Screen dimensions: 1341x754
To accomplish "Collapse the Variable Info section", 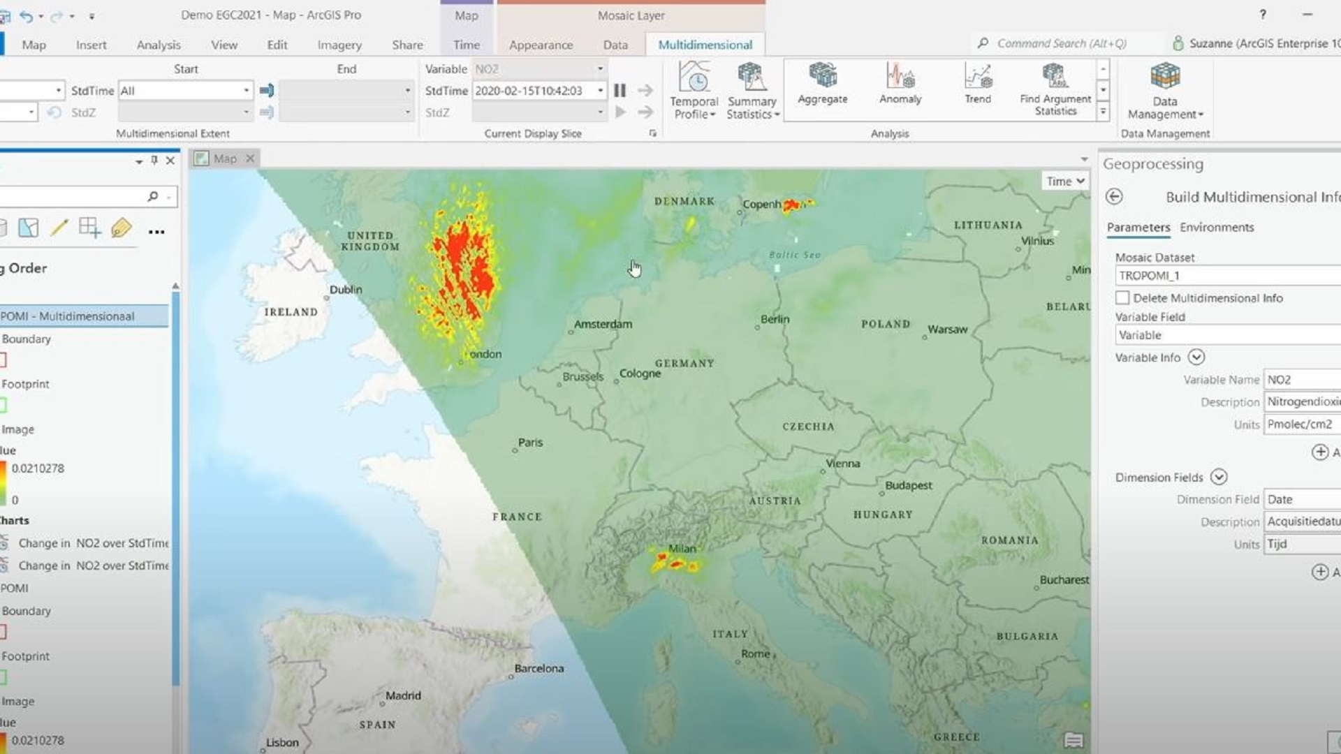I will tap(1196, 357).
